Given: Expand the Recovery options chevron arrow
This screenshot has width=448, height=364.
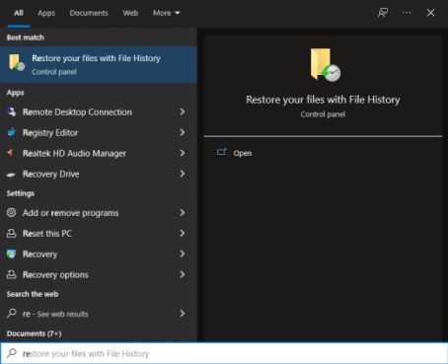Looking at the screenshot, I should [x=183, y=274].
